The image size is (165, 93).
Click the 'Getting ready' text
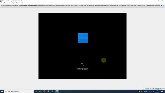82,69
